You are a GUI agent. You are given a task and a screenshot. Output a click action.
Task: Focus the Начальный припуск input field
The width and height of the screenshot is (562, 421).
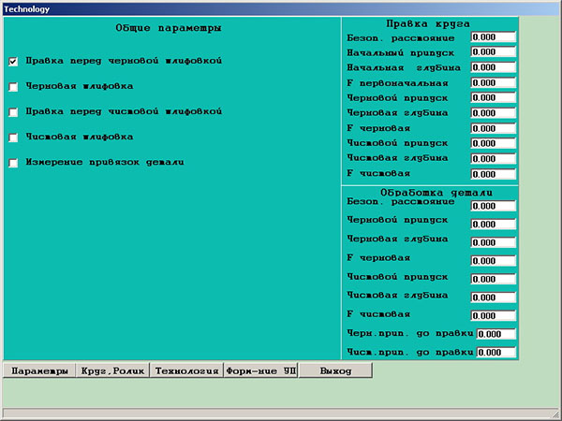pos(494,52)
